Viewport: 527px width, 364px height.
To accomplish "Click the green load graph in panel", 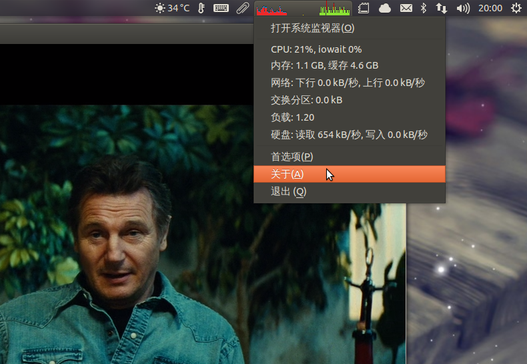I will (334, 9).
